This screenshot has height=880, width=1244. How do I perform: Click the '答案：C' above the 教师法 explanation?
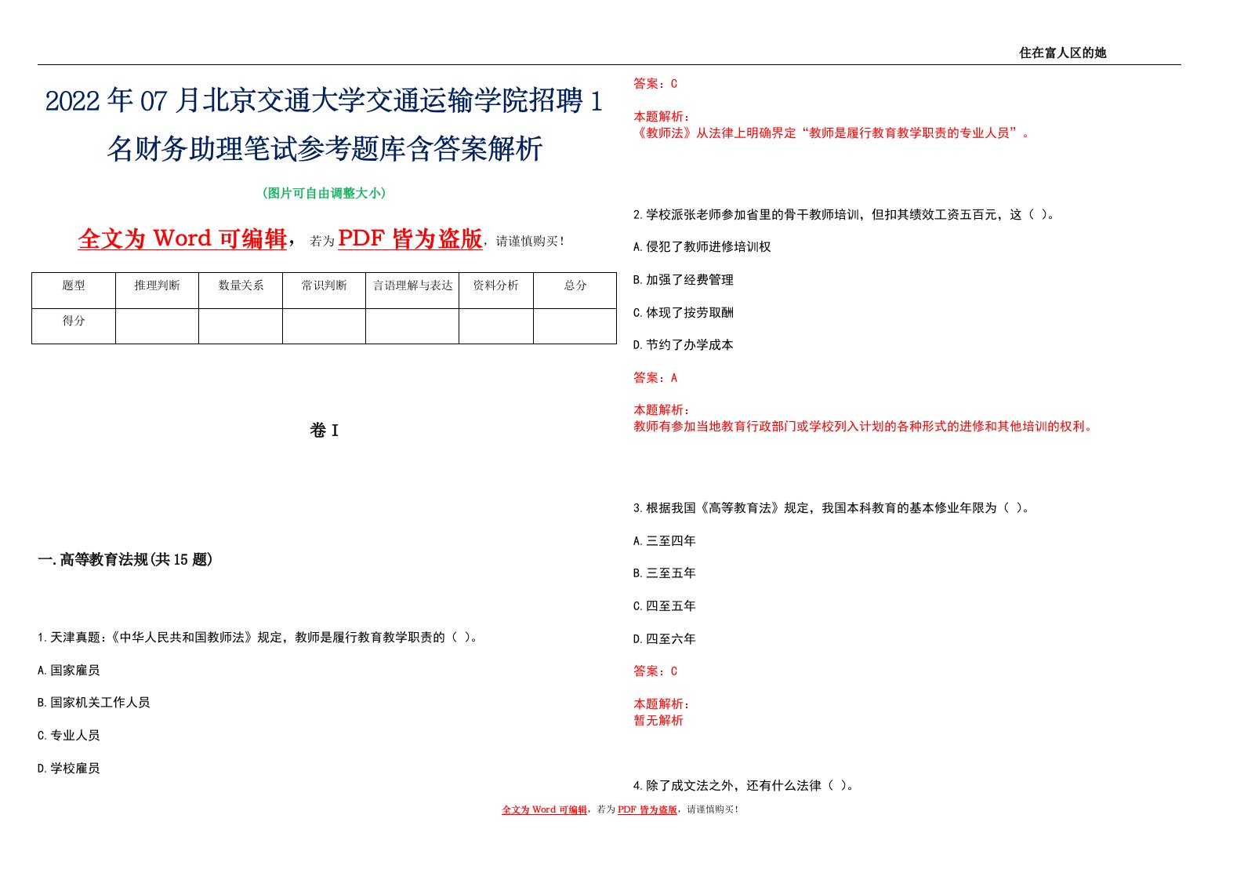click(x=655, y=84)
